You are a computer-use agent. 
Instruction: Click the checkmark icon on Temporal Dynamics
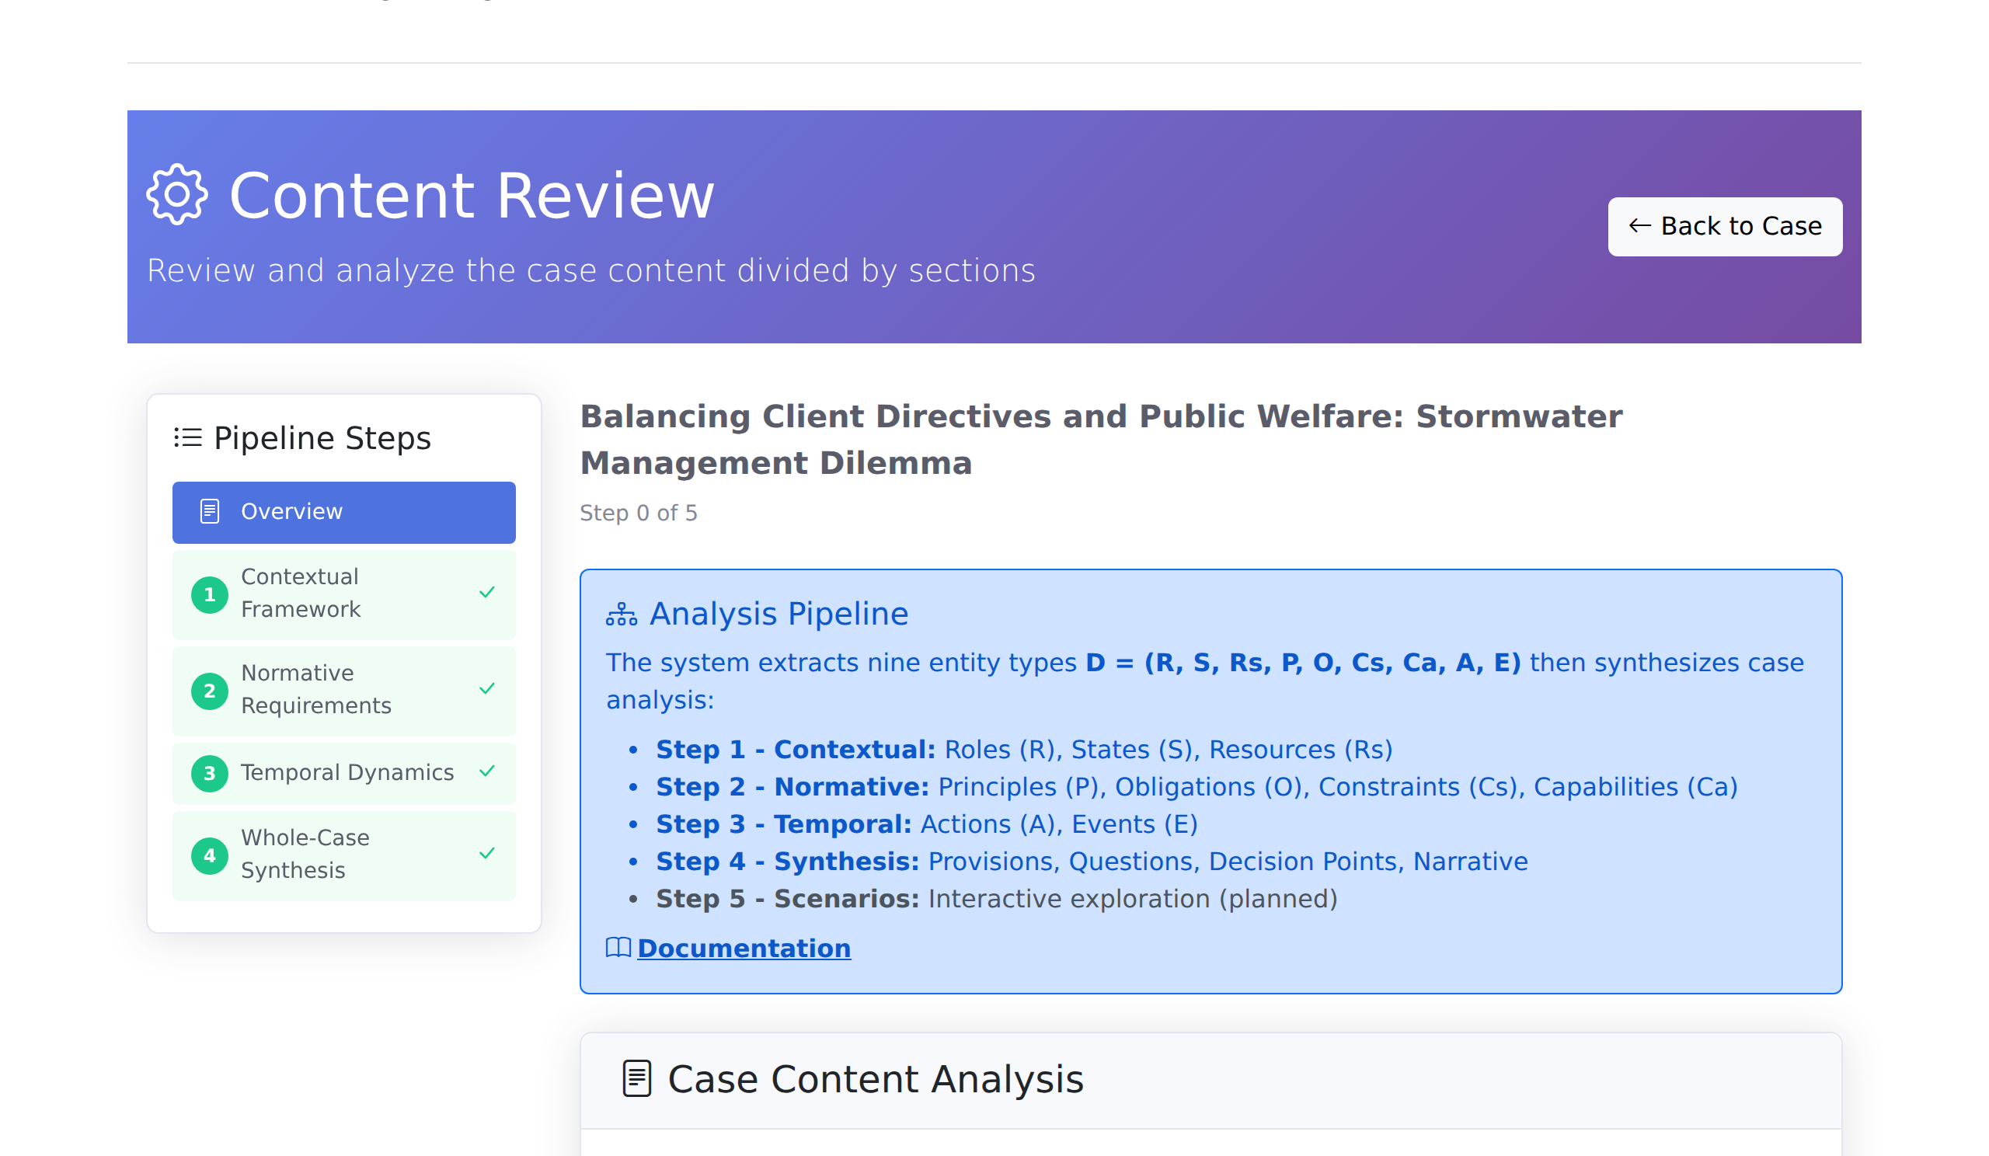tap(486, 773)
